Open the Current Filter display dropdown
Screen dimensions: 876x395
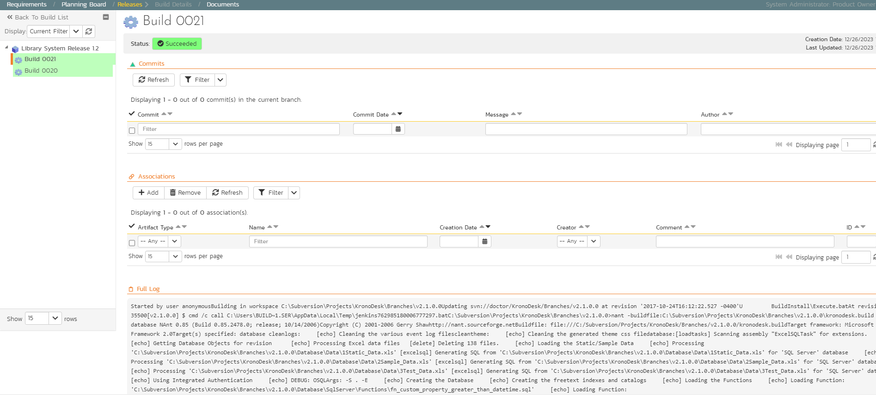coord(76,31)
